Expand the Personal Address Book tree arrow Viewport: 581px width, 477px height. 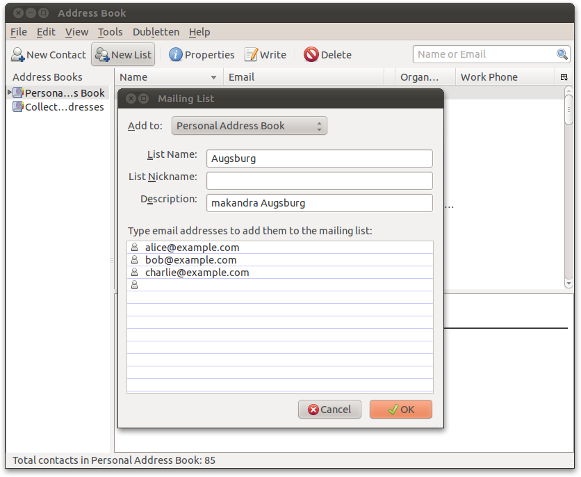tap(10, 92)
